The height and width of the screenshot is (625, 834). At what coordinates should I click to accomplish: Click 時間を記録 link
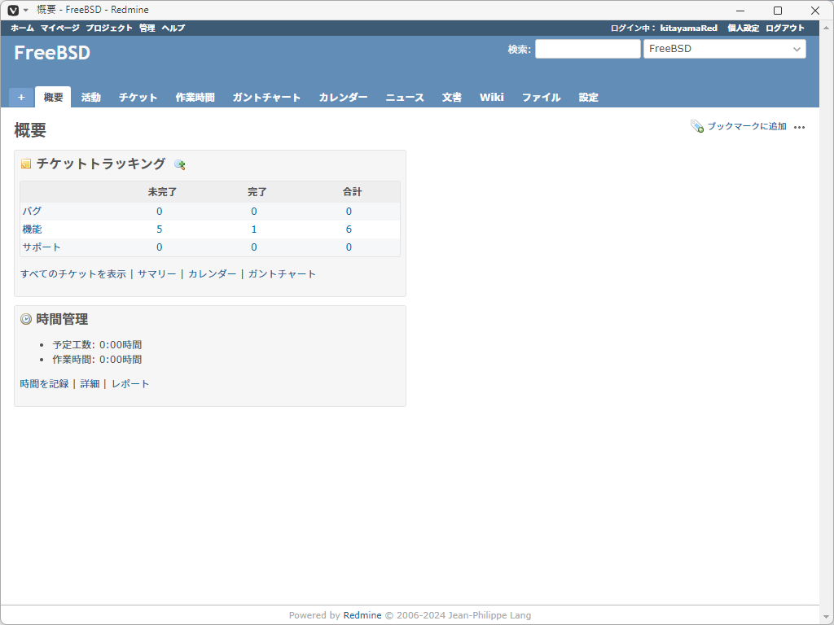coord(44,384)
